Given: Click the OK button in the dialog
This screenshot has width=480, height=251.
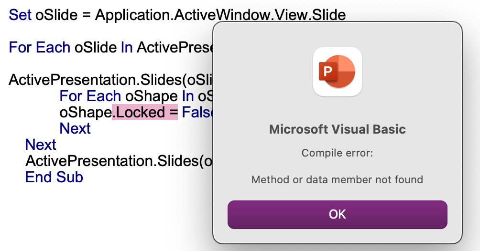Looking at the screenshot, I should 338,215.
